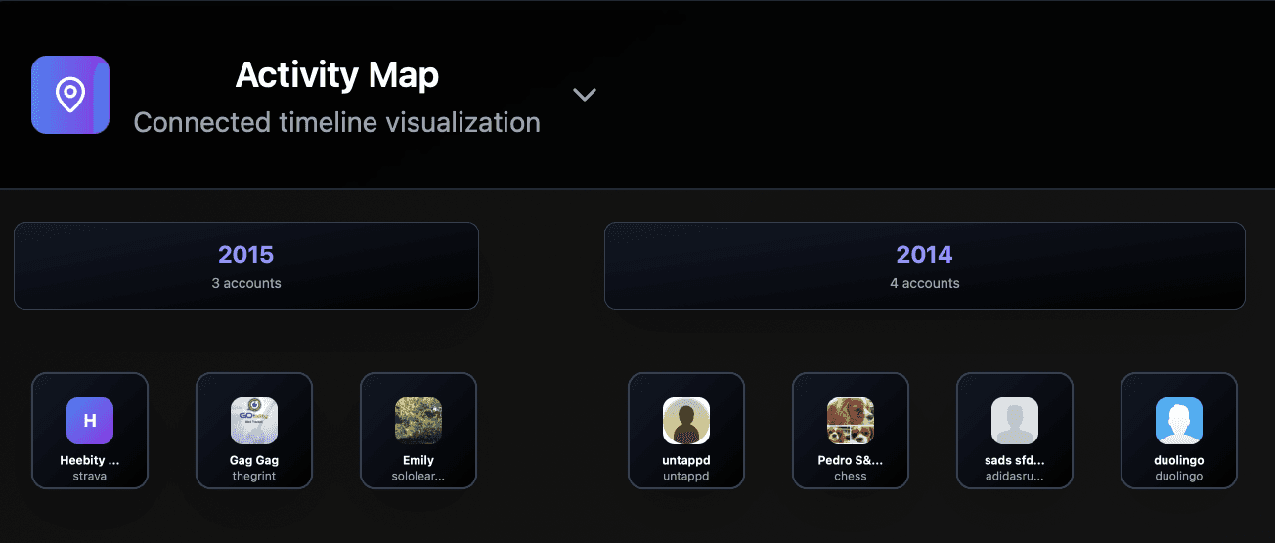Click the 3 accounts label under 2015
The image size is (1275, 543).
tap(246, 283)
